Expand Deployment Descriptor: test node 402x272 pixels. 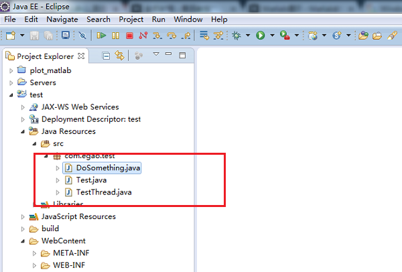pyautogui.click(x=23, y=119)
